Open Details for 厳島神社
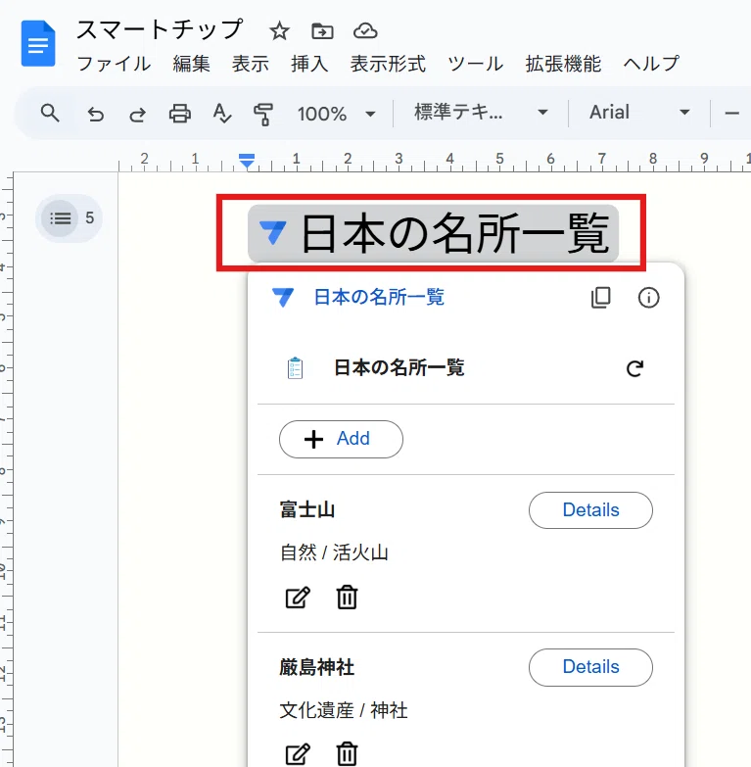Screen dimensions: 751x767 point(590,667)
